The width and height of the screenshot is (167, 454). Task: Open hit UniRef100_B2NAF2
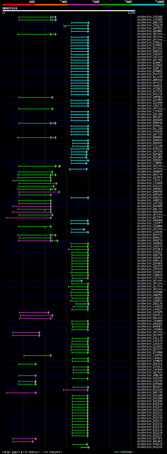click(150, 63)
